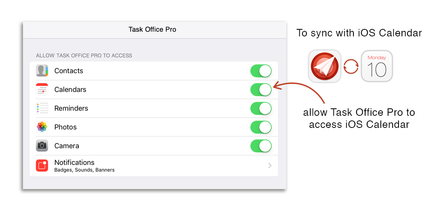The width and height of the screenshot is (431, 212).
Task: Click the Camera icon
Action: click(42, 146)
